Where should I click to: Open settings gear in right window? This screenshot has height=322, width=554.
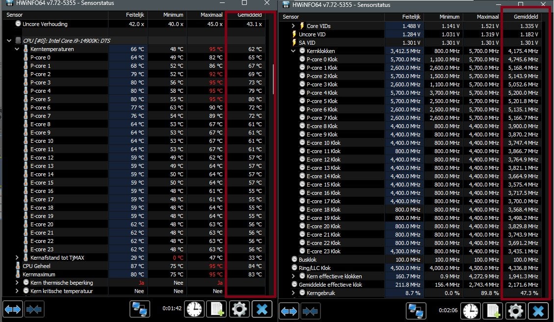click(516, 311)
